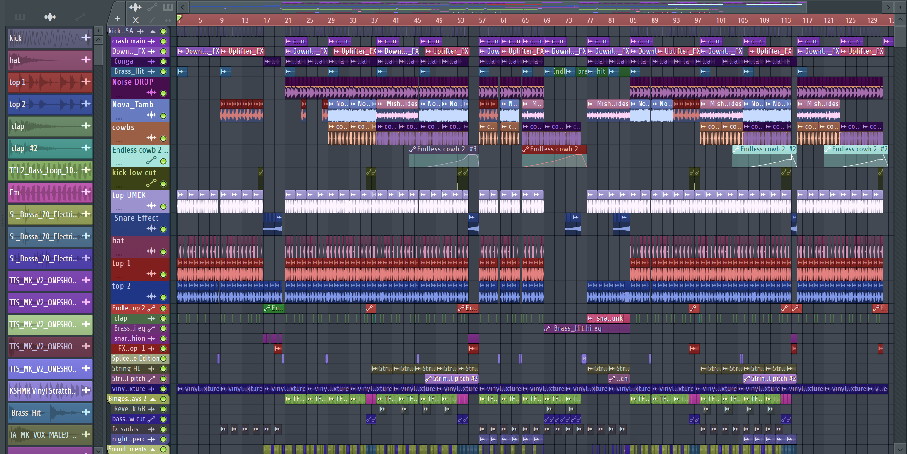This screenshot has width=907, height=454.
Task: Click the playlist vertical scroll up arrow
Action: coord(900,20)
